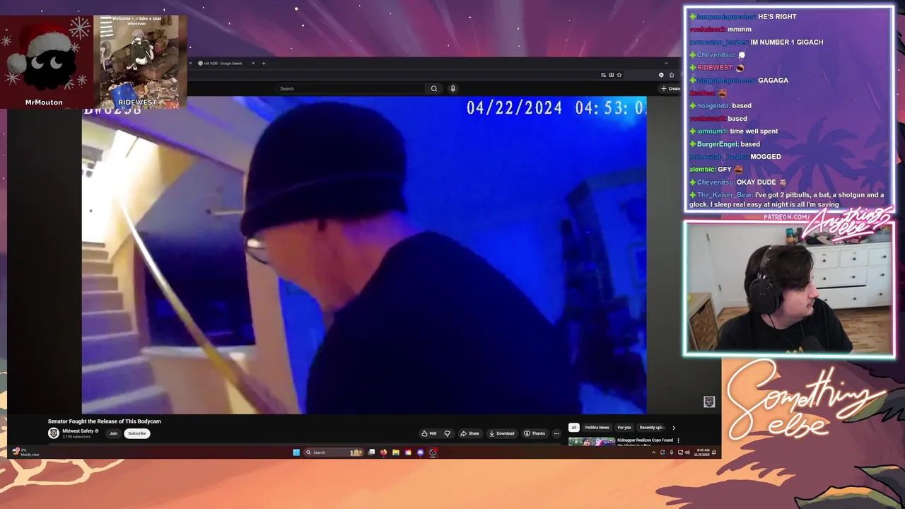Open the OBS icon in the taskbar
Image resolution: width=905 pixels, height=509 pixels.
433,452
